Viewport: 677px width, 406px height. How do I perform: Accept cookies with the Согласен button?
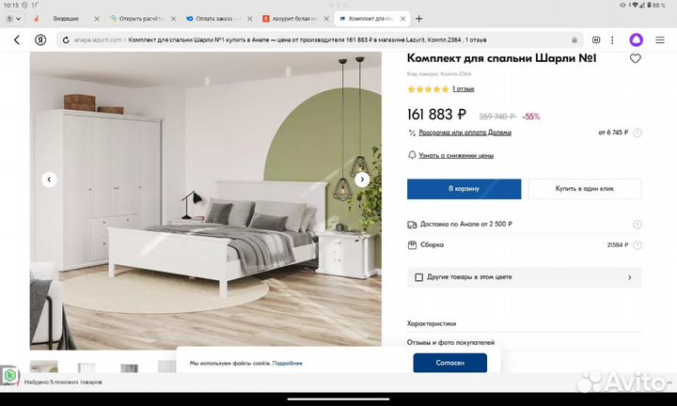[x=449, y=363]
